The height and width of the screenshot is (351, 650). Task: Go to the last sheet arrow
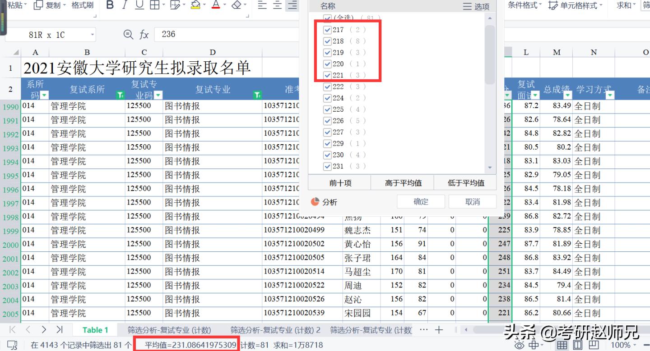tap(59, 330)
